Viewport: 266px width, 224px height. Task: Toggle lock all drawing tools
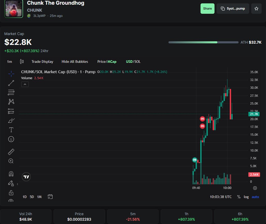(11, 193)
